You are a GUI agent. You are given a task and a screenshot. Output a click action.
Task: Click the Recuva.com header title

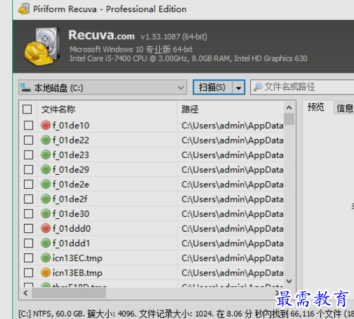[x=101, y=35]
